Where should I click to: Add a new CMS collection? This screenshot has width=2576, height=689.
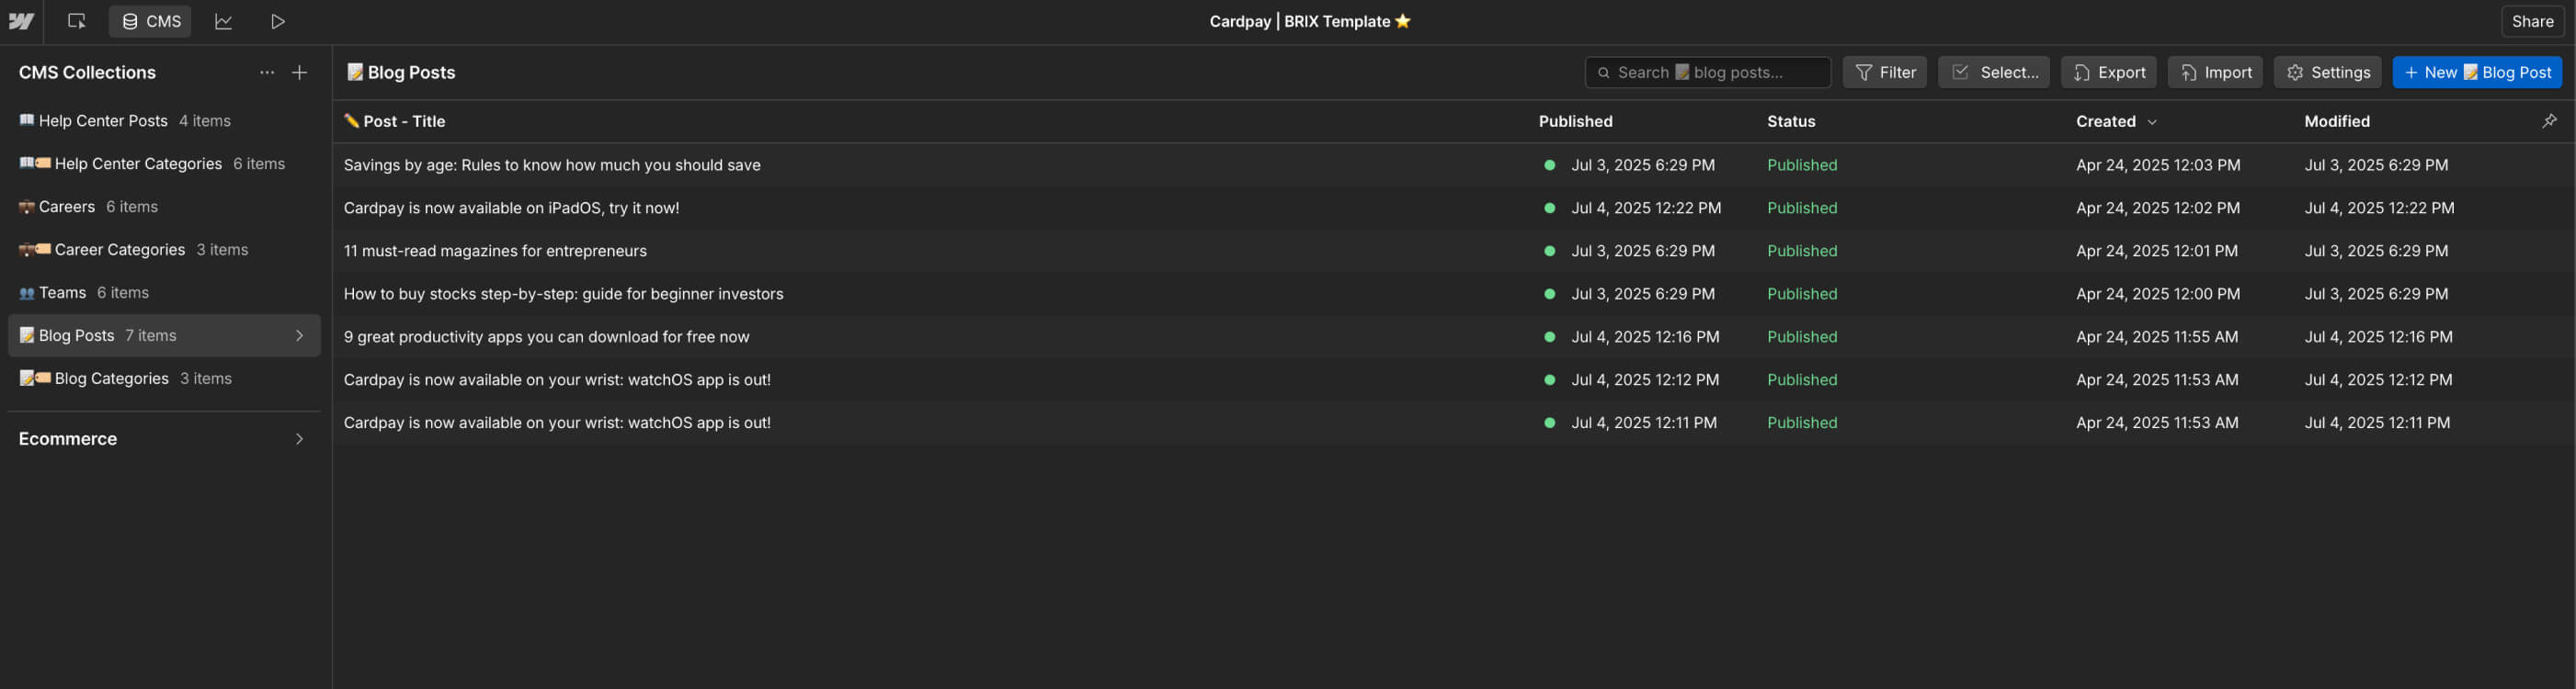tap(299, 72)
